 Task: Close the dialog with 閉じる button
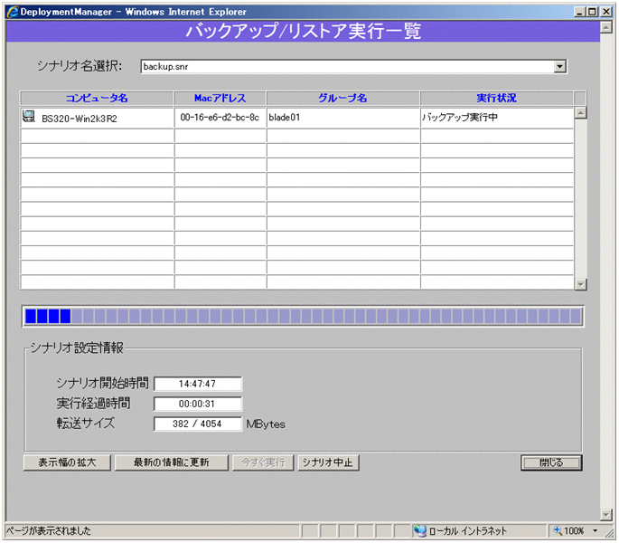[550, 462]
